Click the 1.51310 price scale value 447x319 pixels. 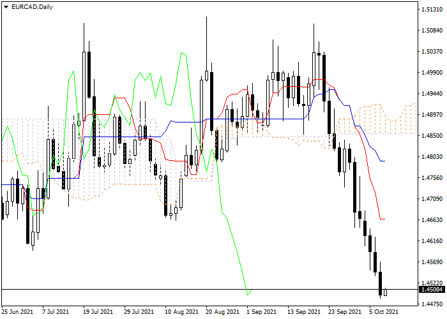pyautogui.click(x=432, y=10)
